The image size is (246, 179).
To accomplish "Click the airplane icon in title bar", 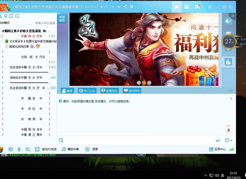I will coord(119,7).
